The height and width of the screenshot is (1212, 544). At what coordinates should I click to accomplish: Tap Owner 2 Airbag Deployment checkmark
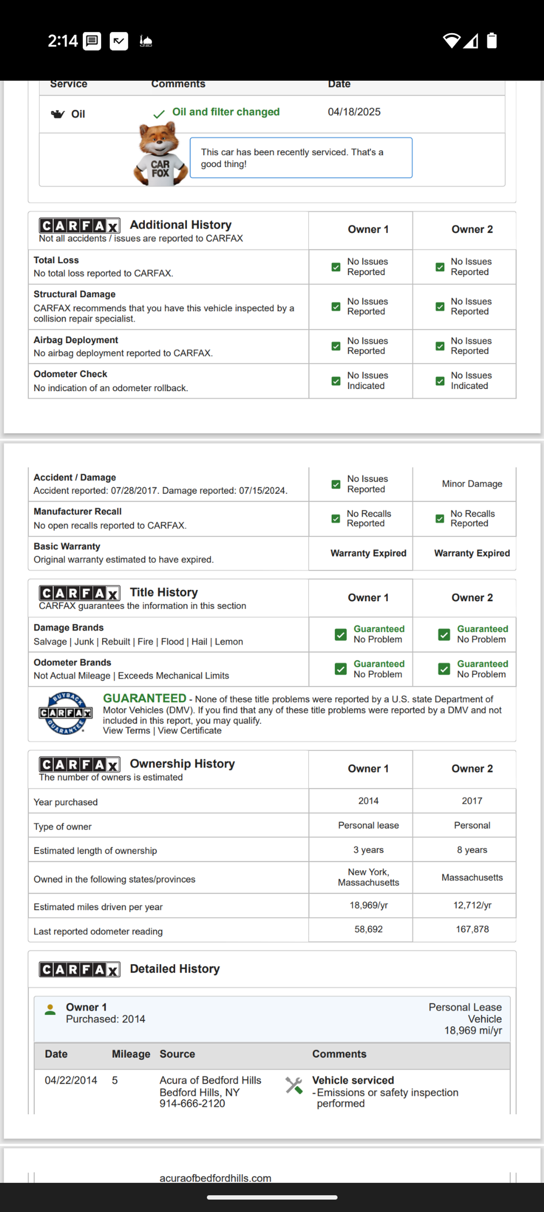coord(439,346)
